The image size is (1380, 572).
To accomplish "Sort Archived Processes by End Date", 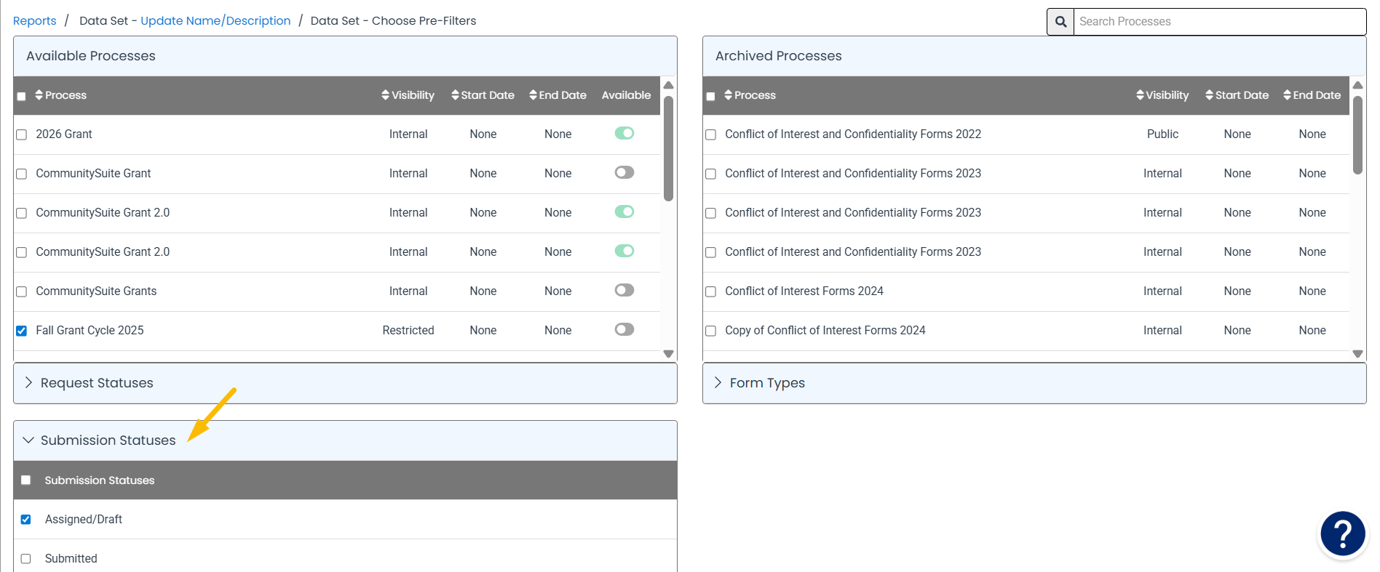I will tap(1312, 95).
